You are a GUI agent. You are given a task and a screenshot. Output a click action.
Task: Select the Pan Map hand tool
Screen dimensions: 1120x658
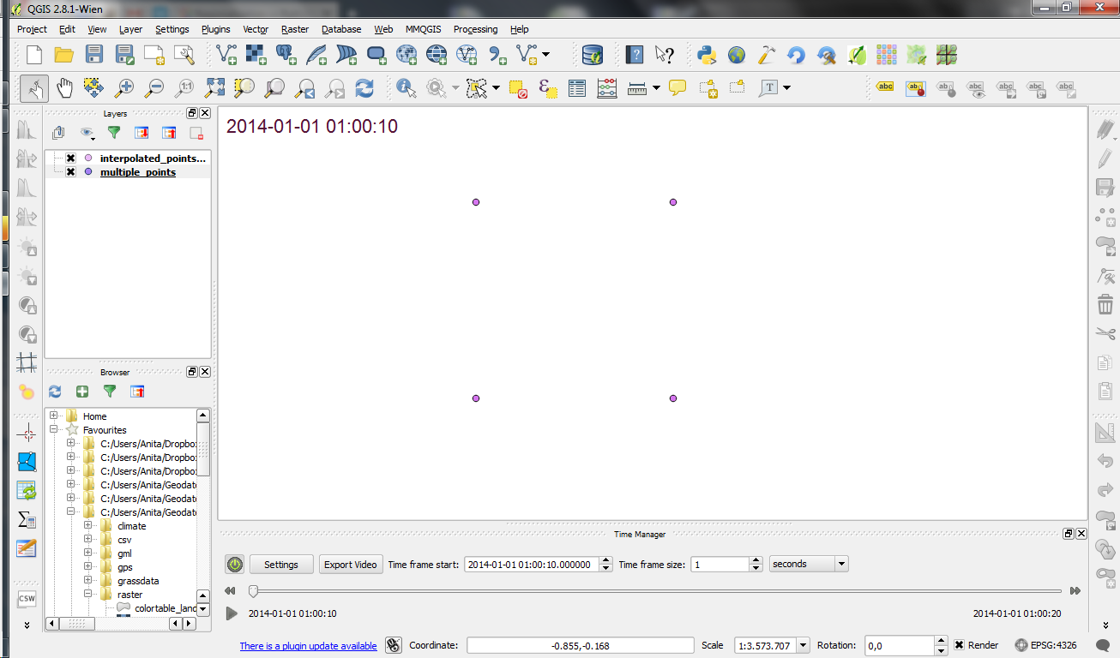[65, 87]
